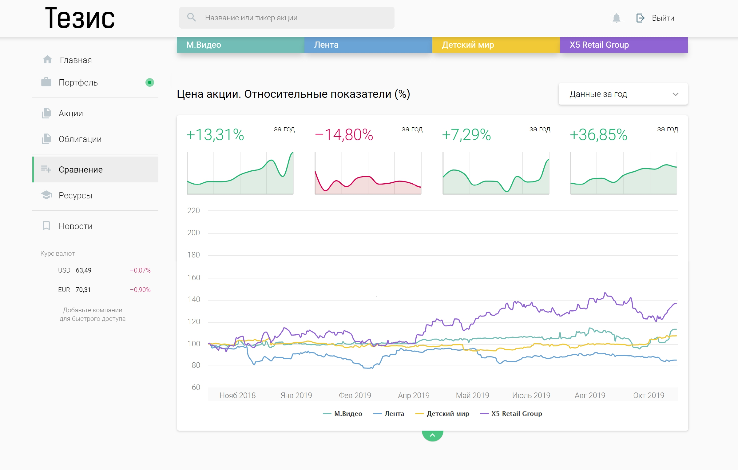The width and height of the screenshot is (738, 470).
Task: Click the USD change −0,07%
Action: tap(140, 270)
